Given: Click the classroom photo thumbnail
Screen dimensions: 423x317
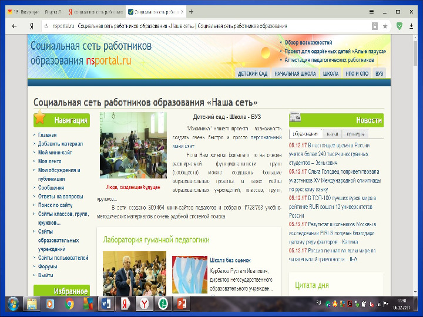Looking at the screenshot, I should (x=133, y=146).
